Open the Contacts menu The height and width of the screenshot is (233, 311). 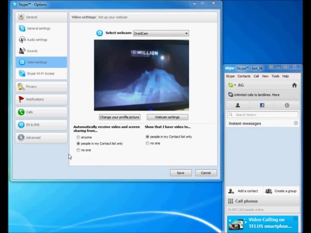click(244, 76)
